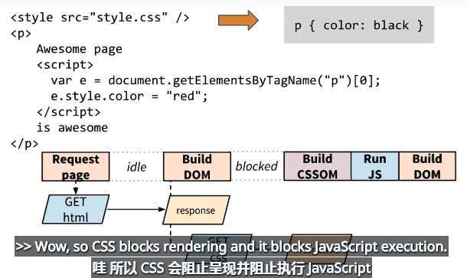Click the 'GET css' shape behind subtitles
The width and height of the screenshot is (467, 278).
[219, 249]
